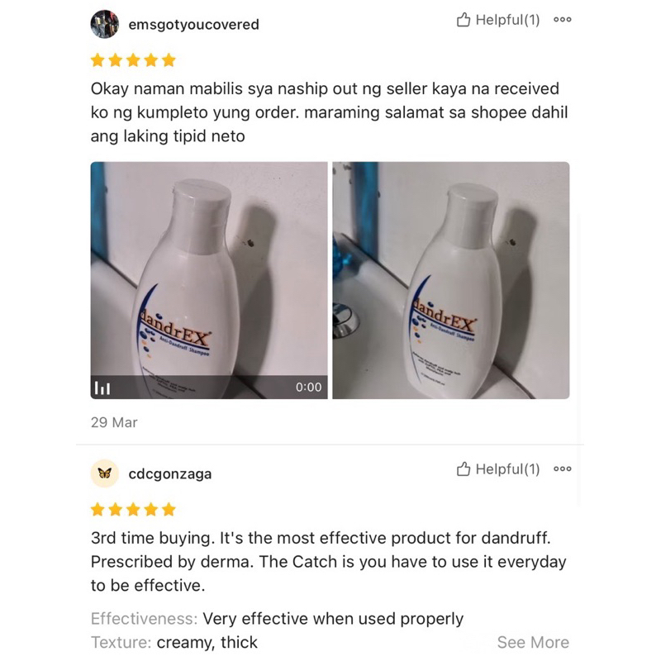Open the cdcgonzaga username link

170,473
